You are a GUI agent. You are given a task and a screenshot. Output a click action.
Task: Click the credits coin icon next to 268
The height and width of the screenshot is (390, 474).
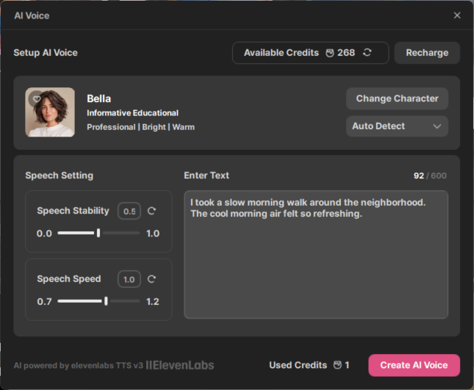[x=330, y=53]
